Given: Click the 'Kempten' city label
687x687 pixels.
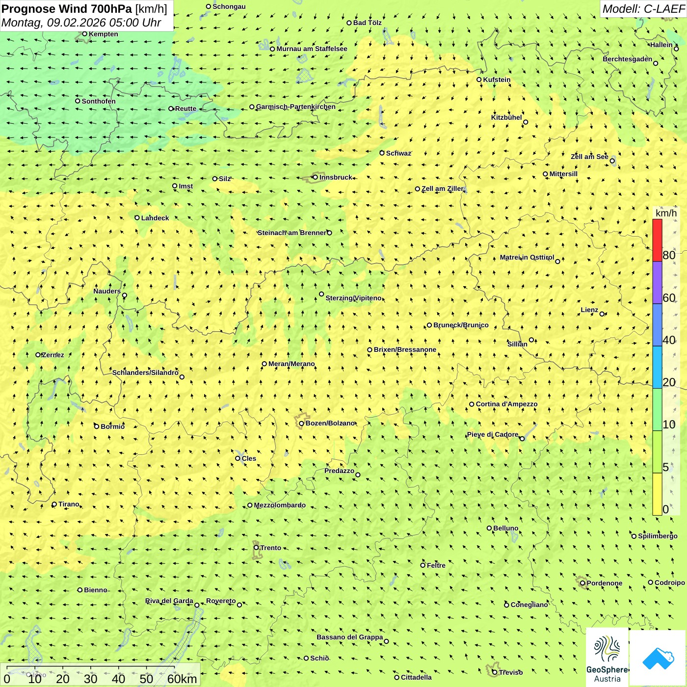Looking at the screenshot, I should click(104, 34).
